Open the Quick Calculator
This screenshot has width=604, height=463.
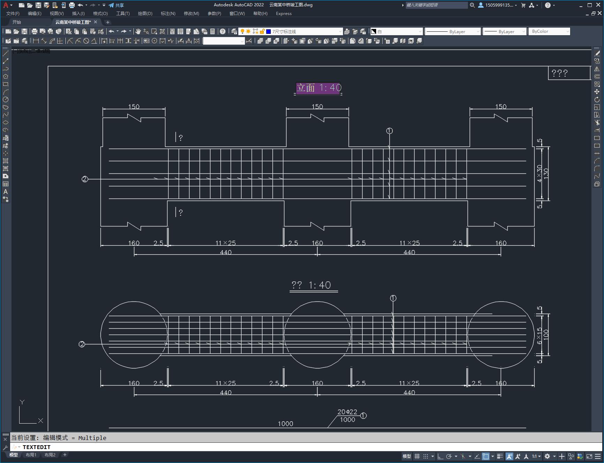(212, 31)
